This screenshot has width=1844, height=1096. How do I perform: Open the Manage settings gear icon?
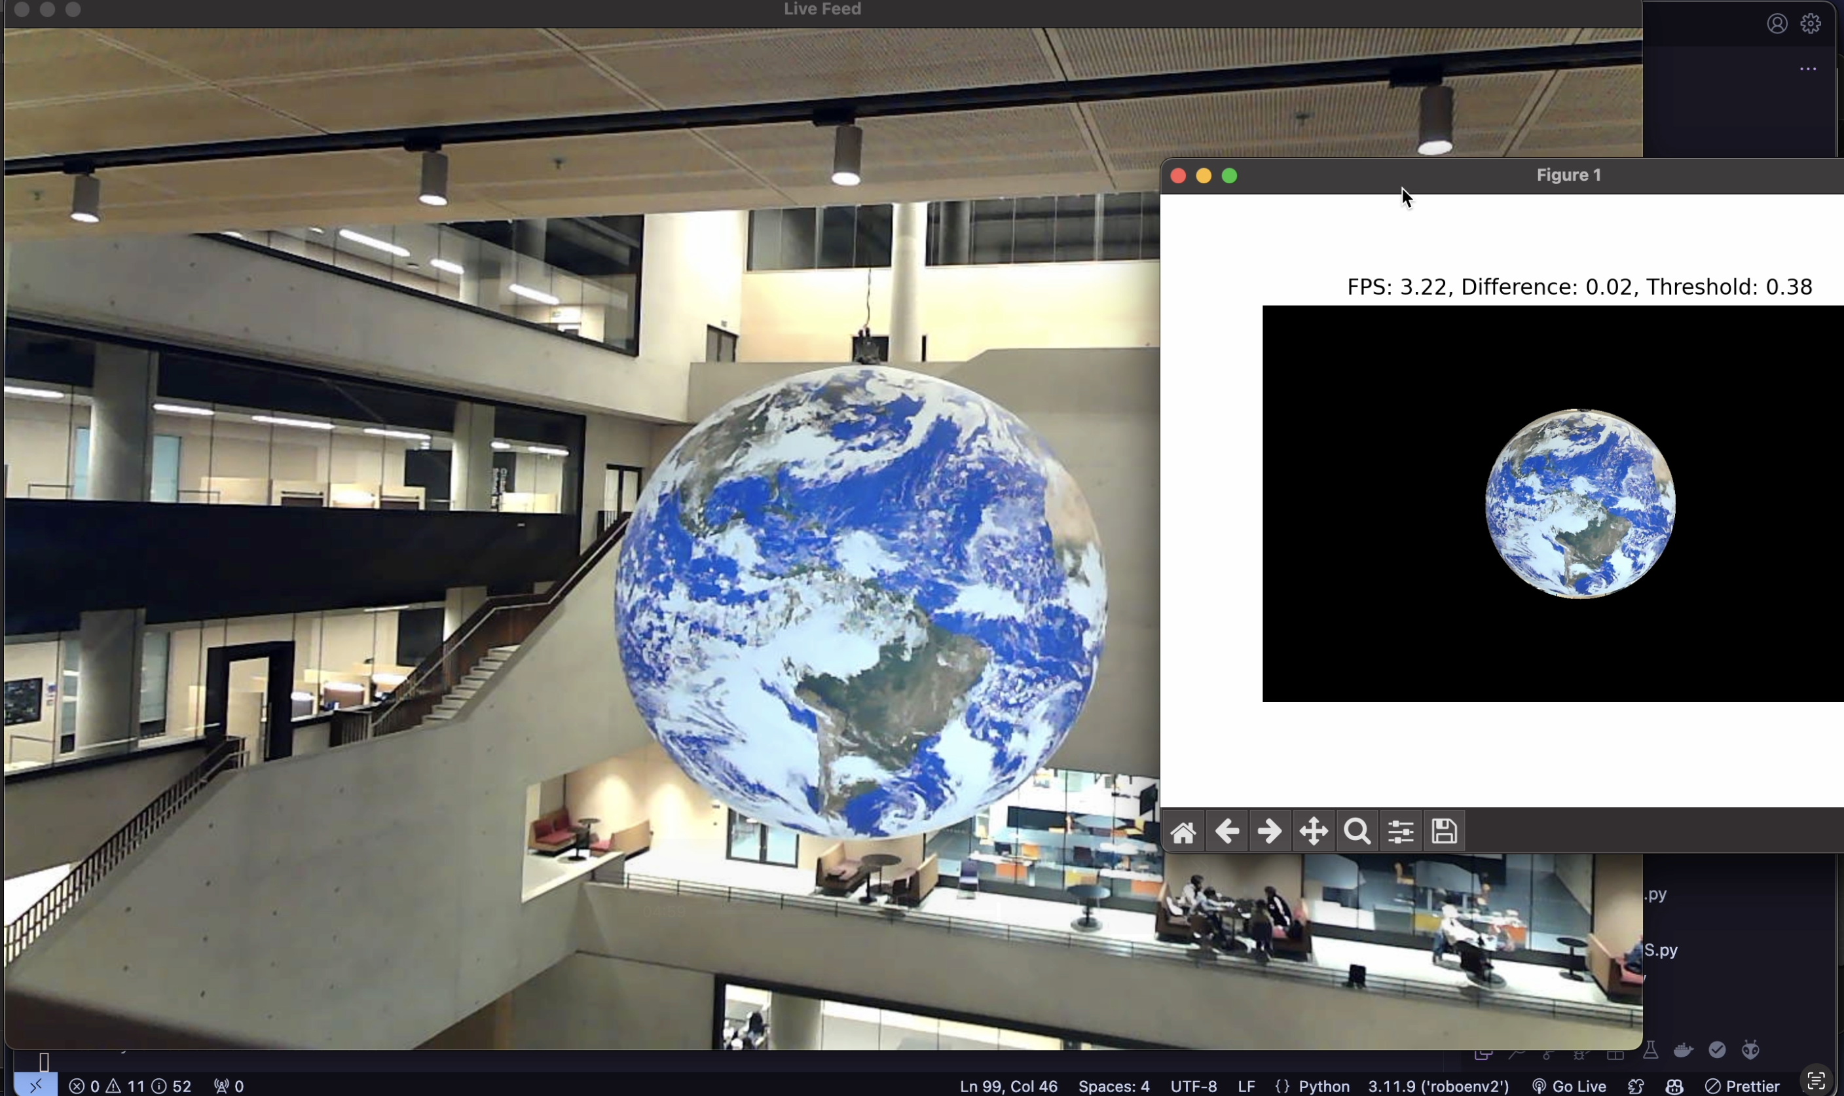click(x=1810, y=24)
